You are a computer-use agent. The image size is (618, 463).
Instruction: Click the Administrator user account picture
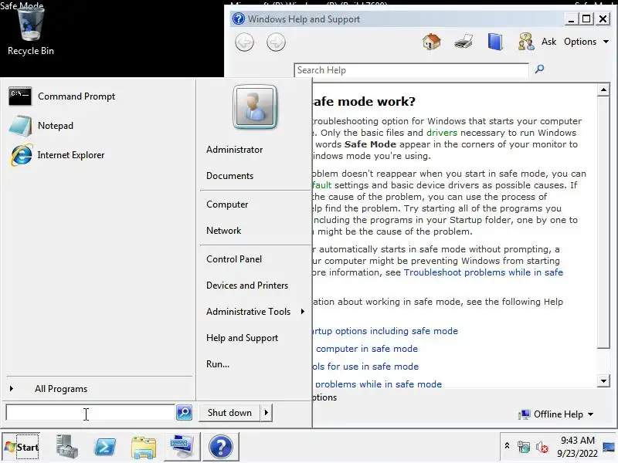click(255, 106)
